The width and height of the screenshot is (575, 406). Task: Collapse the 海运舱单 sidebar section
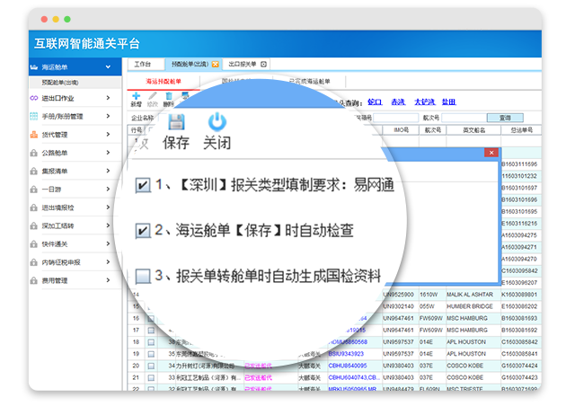(x=109, y=66)
